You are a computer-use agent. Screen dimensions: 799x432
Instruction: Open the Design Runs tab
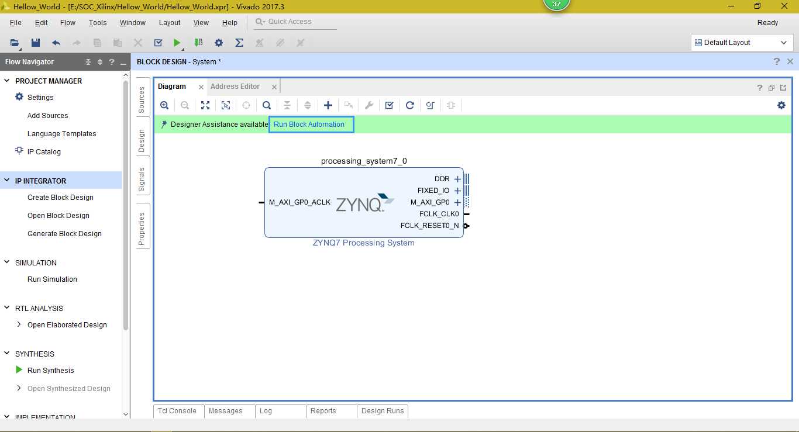pyautogui.click(x=383, y=411)
